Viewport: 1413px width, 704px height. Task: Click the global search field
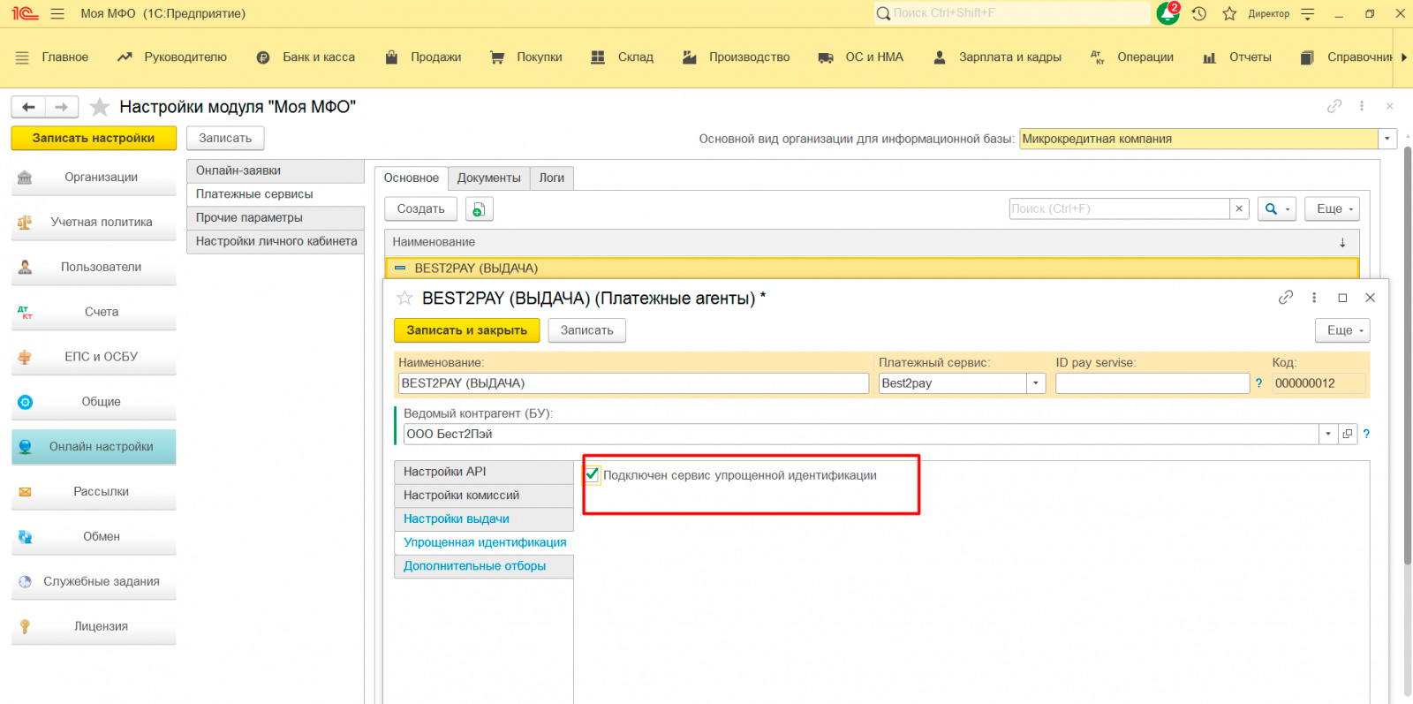(x=1012, y=13)
